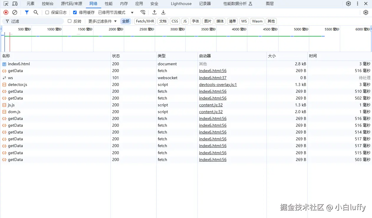Select the 全部 filter chip

point(126,21)
